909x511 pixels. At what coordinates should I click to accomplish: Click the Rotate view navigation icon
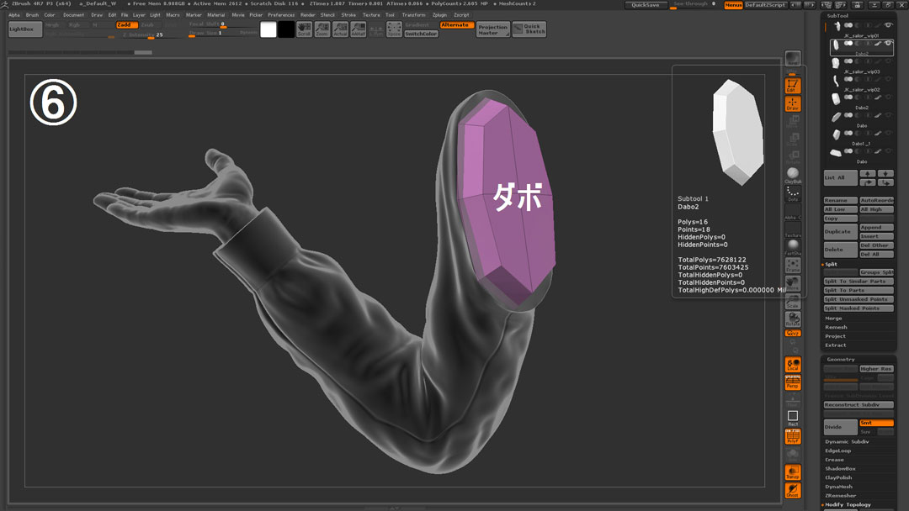tap(793, 319)
